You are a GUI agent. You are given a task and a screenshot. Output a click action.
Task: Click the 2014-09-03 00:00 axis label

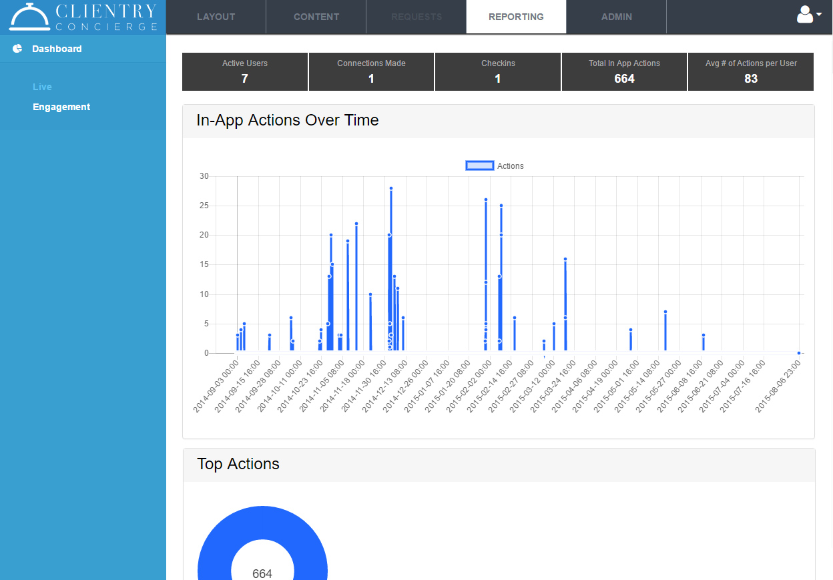point(216,387)
